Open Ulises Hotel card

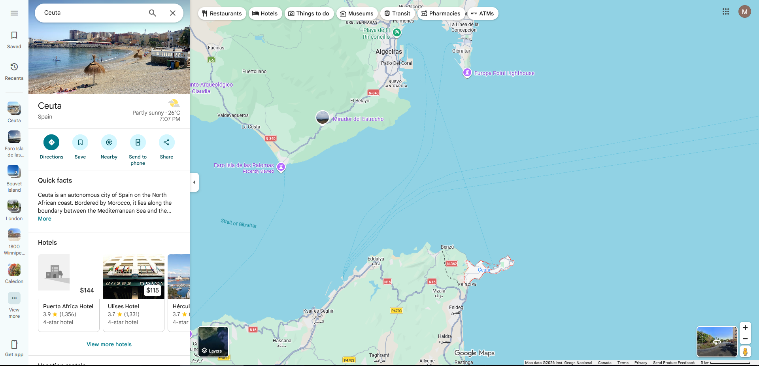pos(134,293)
